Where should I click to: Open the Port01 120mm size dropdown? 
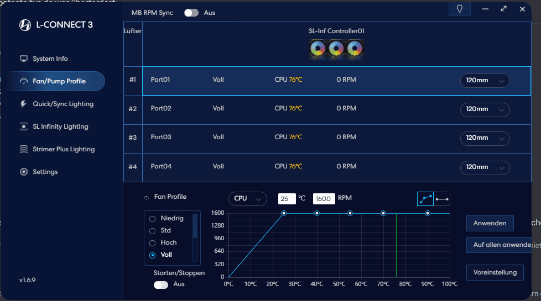point(485,81)
